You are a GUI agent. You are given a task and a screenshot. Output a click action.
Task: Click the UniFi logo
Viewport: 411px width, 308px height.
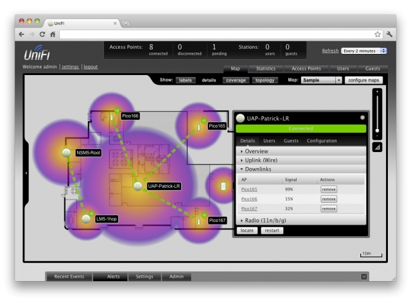[37, 53]
